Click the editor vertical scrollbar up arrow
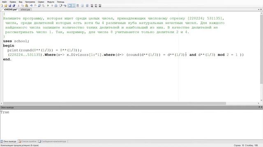This screenshot has width=263, height=147. (261, 13)
